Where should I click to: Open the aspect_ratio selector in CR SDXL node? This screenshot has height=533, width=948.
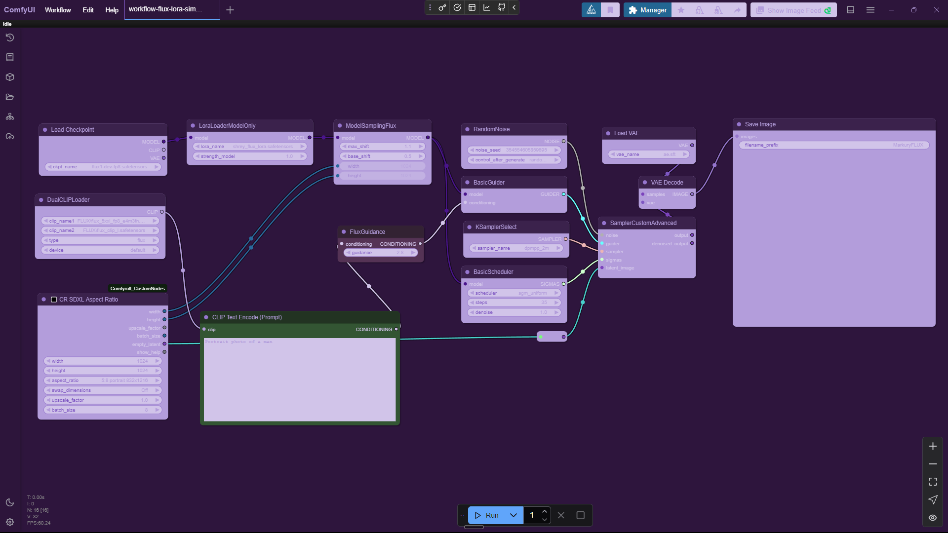103,381
